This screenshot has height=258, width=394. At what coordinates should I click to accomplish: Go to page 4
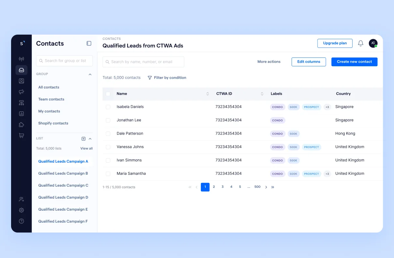(231, 187)
